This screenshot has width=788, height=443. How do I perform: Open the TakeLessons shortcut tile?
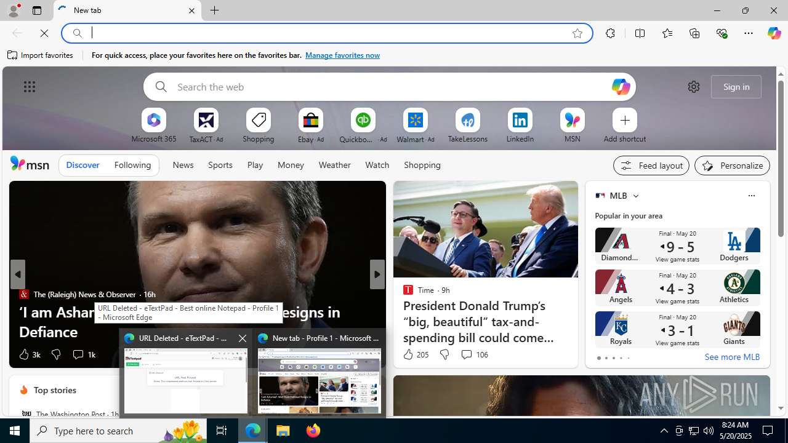tap(467, 126)
